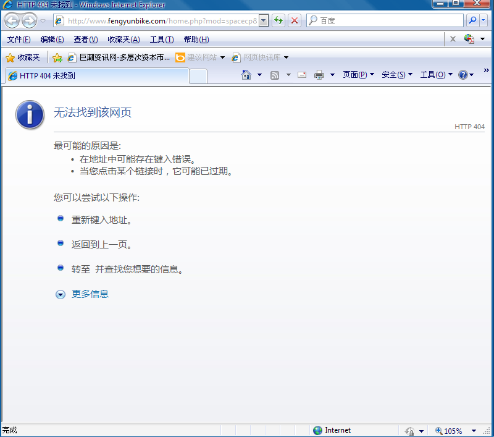This screenshot has width=494, height=437.
Task: Click the Print icon on the command bar
Action: 320,74
